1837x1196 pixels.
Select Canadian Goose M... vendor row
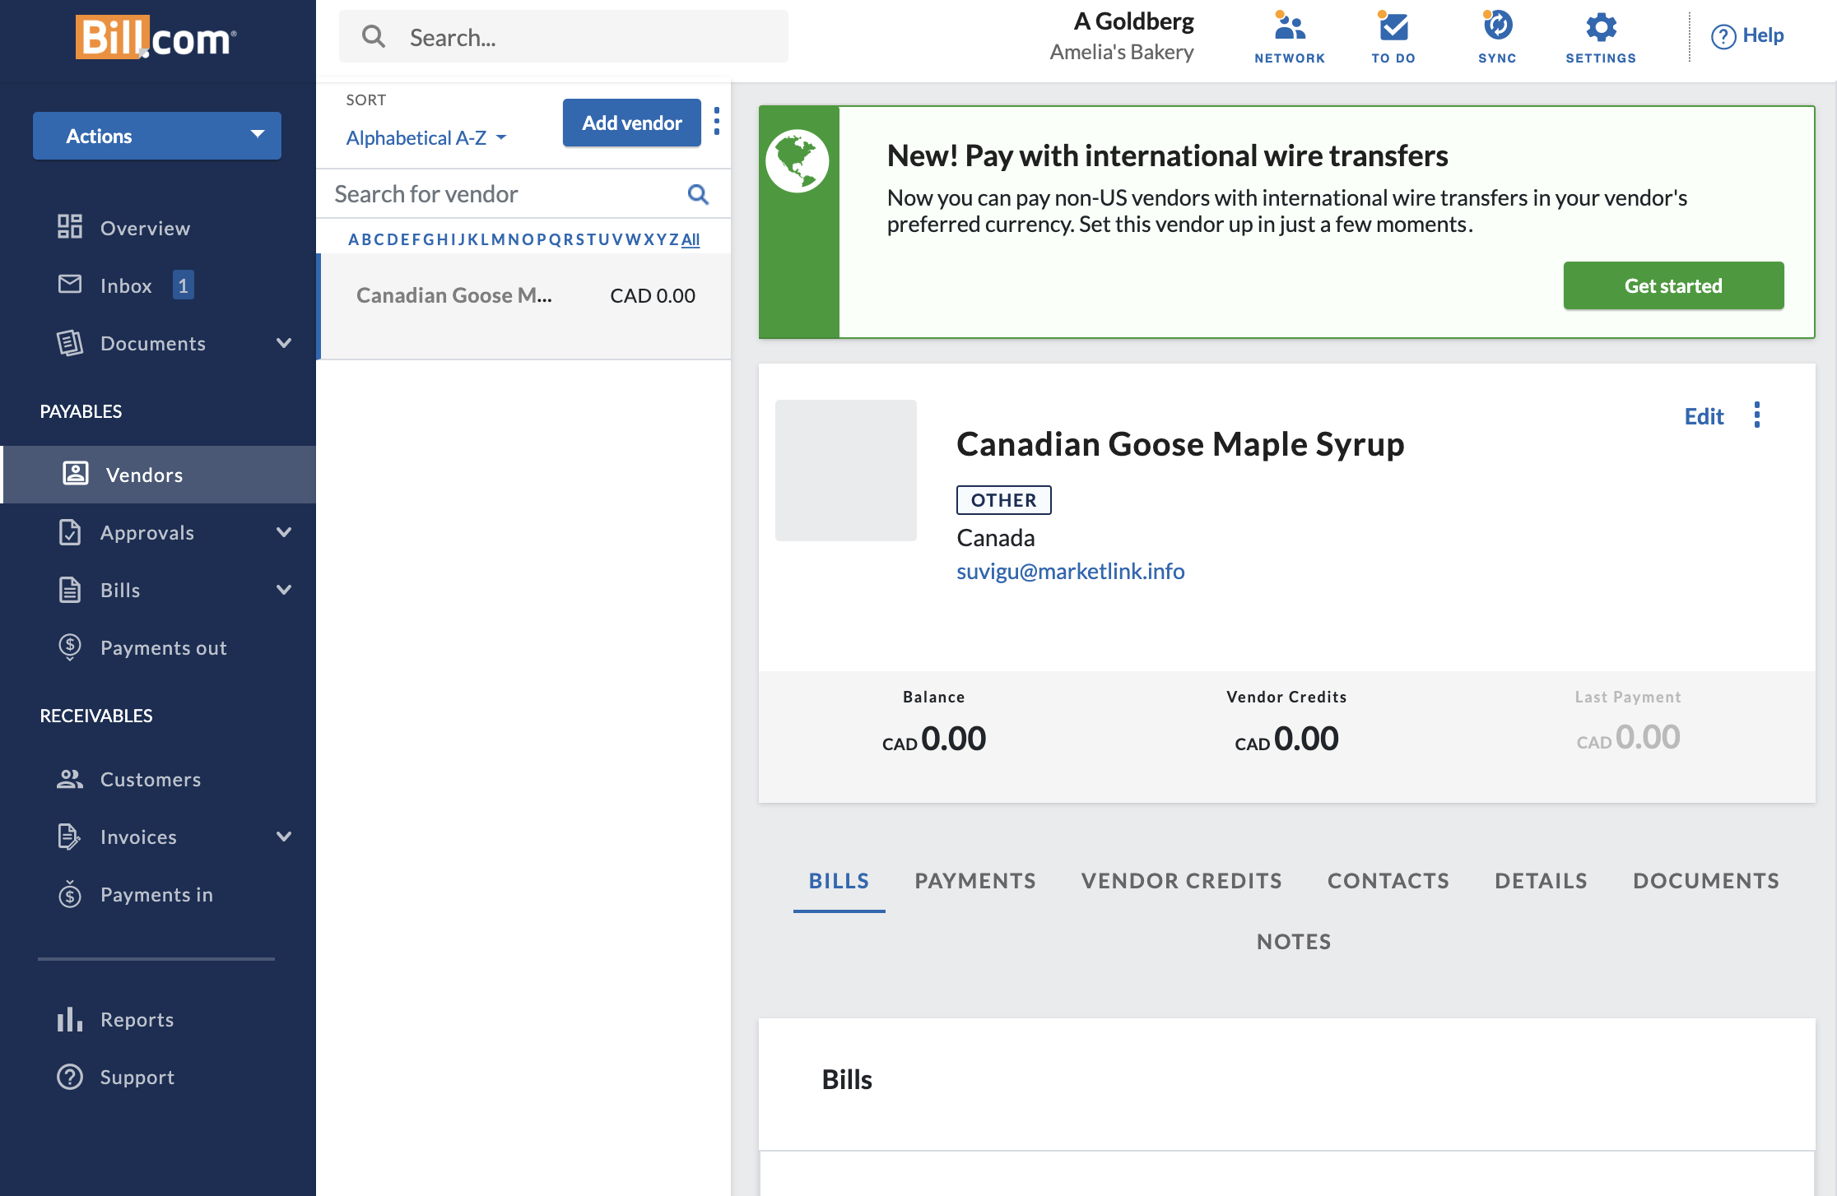(525, 306)
